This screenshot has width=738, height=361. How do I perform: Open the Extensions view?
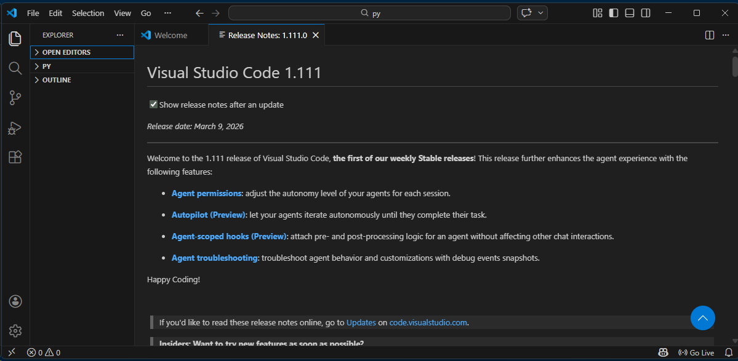tap(15, 157)
